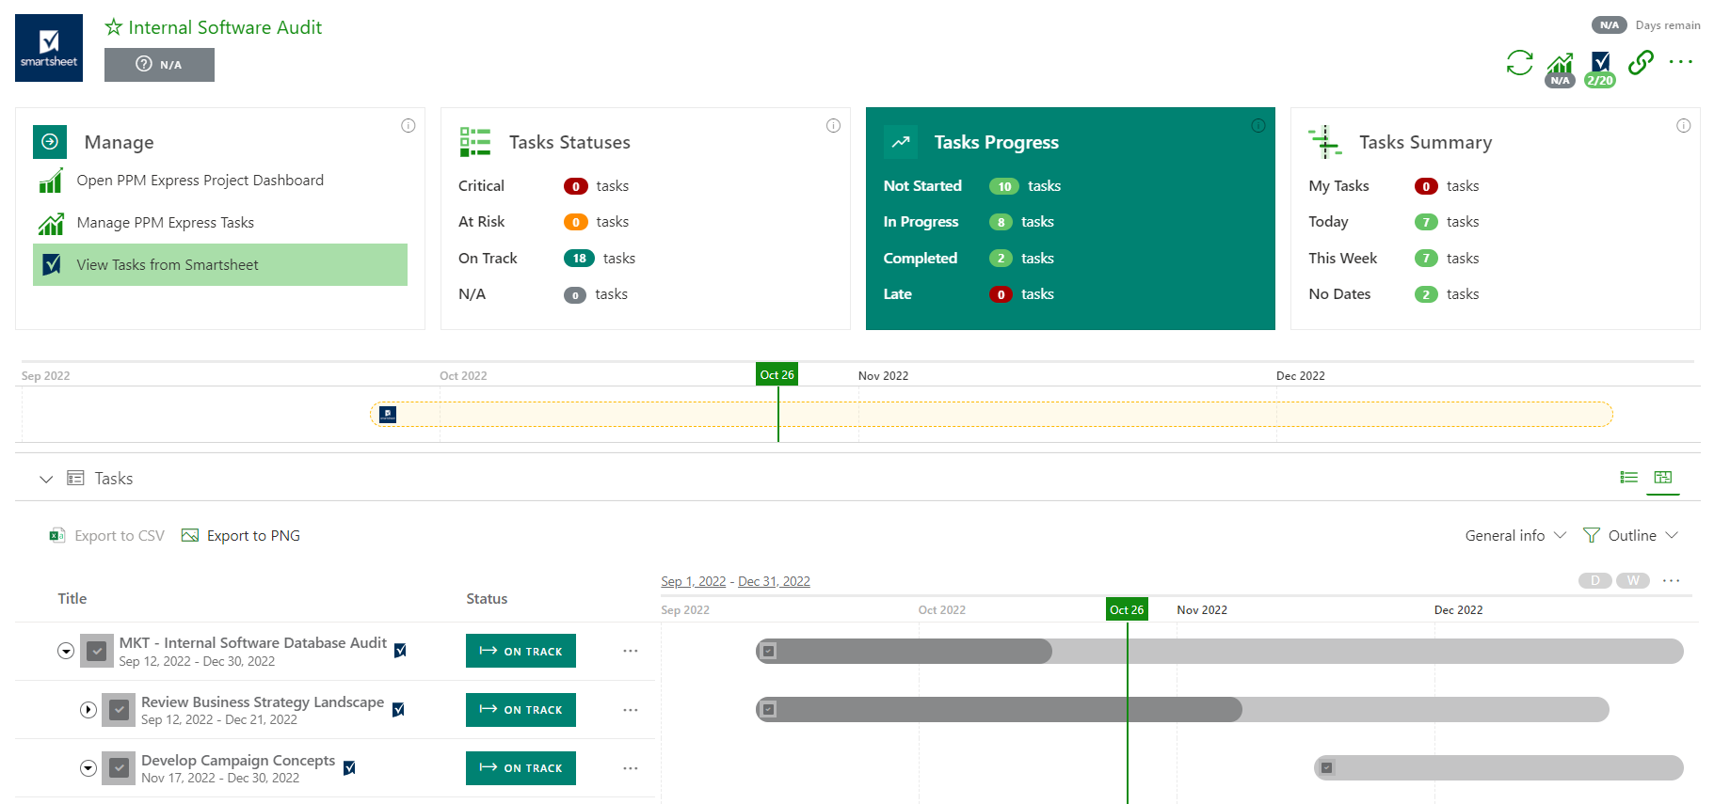Collapse the Tasks section chevron

pyautogui.click(x=46, y=479)
